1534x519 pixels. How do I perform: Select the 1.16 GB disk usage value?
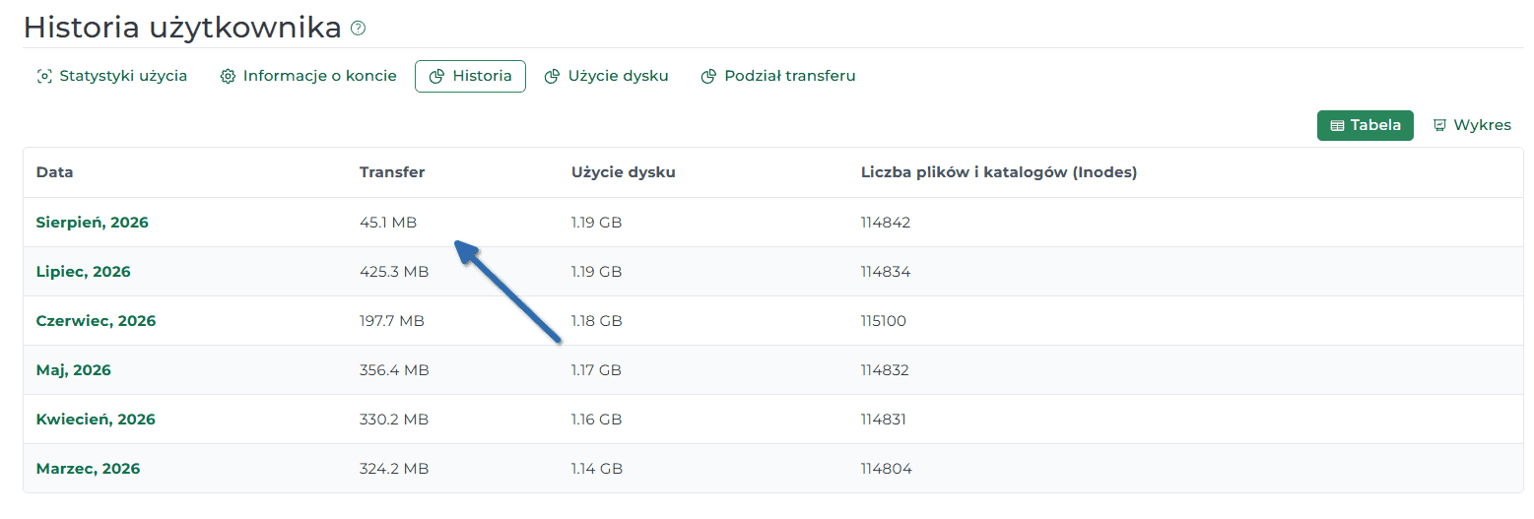597,420
